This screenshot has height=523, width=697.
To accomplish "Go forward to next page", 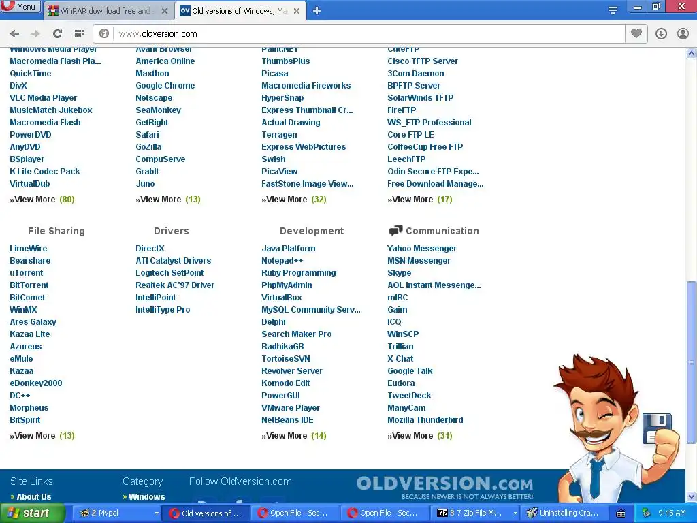I will [x=35, y=33].
